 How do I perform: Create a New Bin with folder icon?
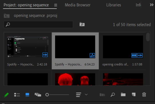tap(123, 95)
